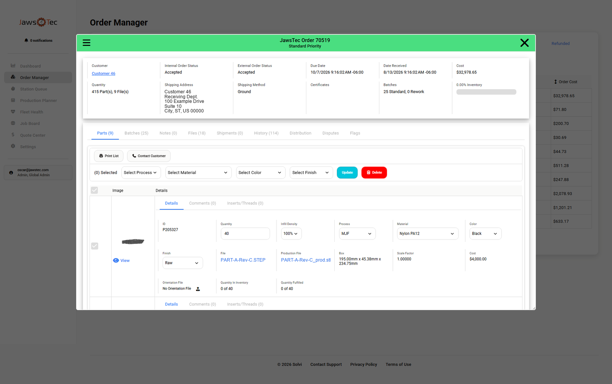Open the Raw finish dropdown
The height and width of the screenshot is (384, 612).
(x=183, y=263)
